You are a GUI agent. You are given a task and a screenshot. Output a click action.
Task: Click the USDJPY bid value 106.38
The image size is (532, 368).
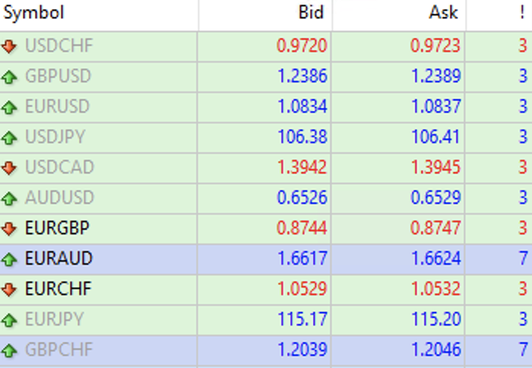pos(302,137)
